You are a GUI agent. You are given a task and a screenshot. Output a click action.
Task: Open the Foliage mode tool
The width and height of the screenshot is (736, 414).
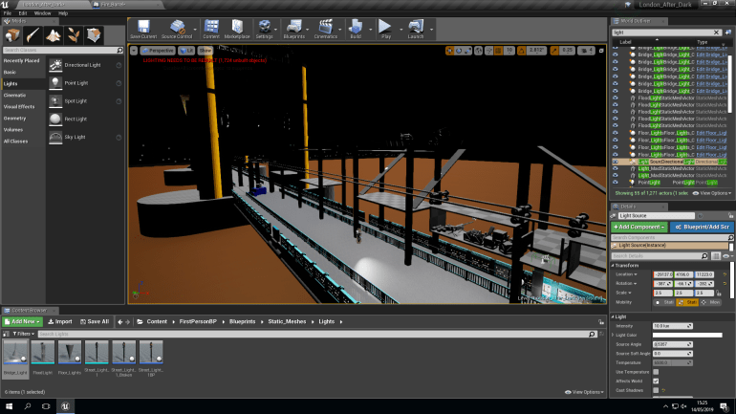[73, 35]
